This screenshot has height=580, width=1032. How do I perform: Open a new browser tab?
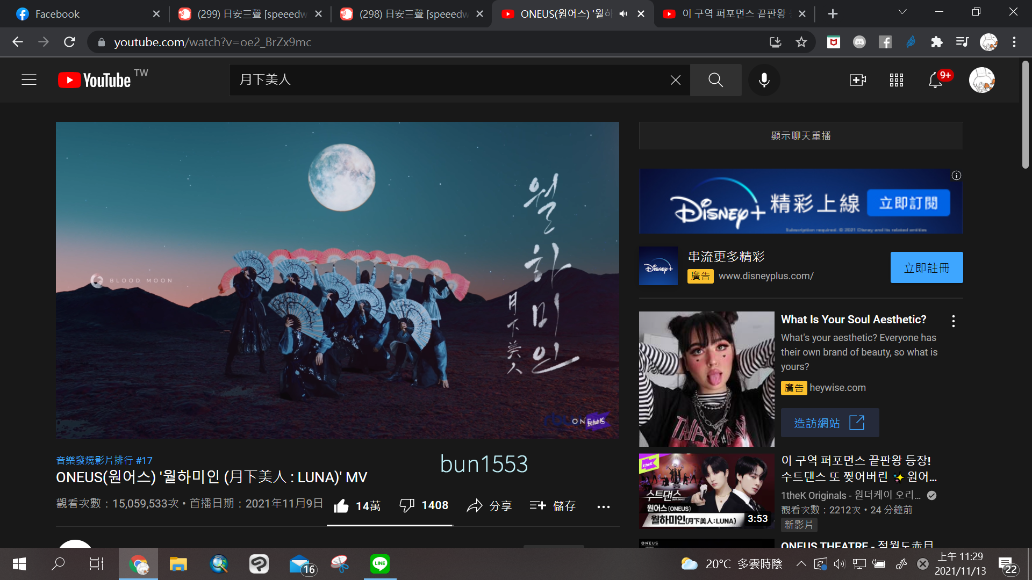tap(833, 14)
